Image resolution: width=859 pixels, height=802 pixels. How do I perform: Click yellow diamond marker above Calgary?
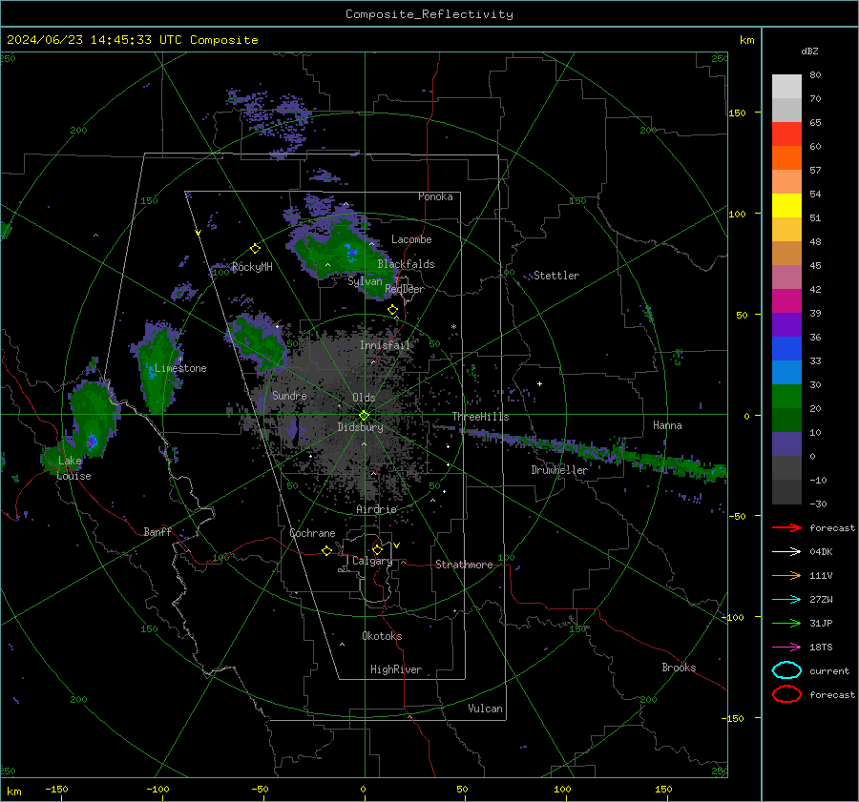coord(377,549)
